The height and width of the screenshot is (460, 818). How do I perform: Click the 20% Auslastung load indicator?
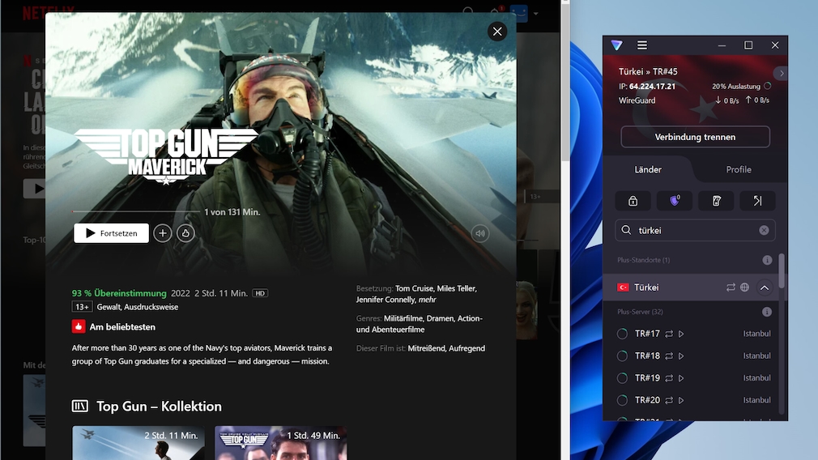pos(741,86)
